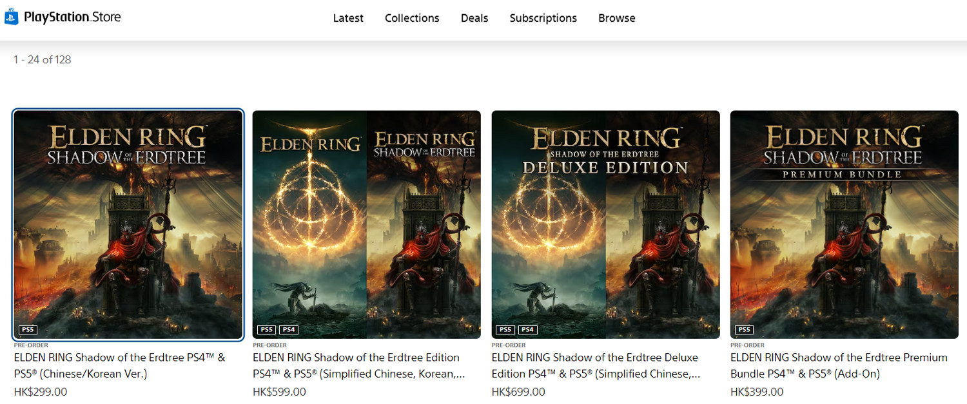
Task: Open the Browse section
Action: point(617,18)
